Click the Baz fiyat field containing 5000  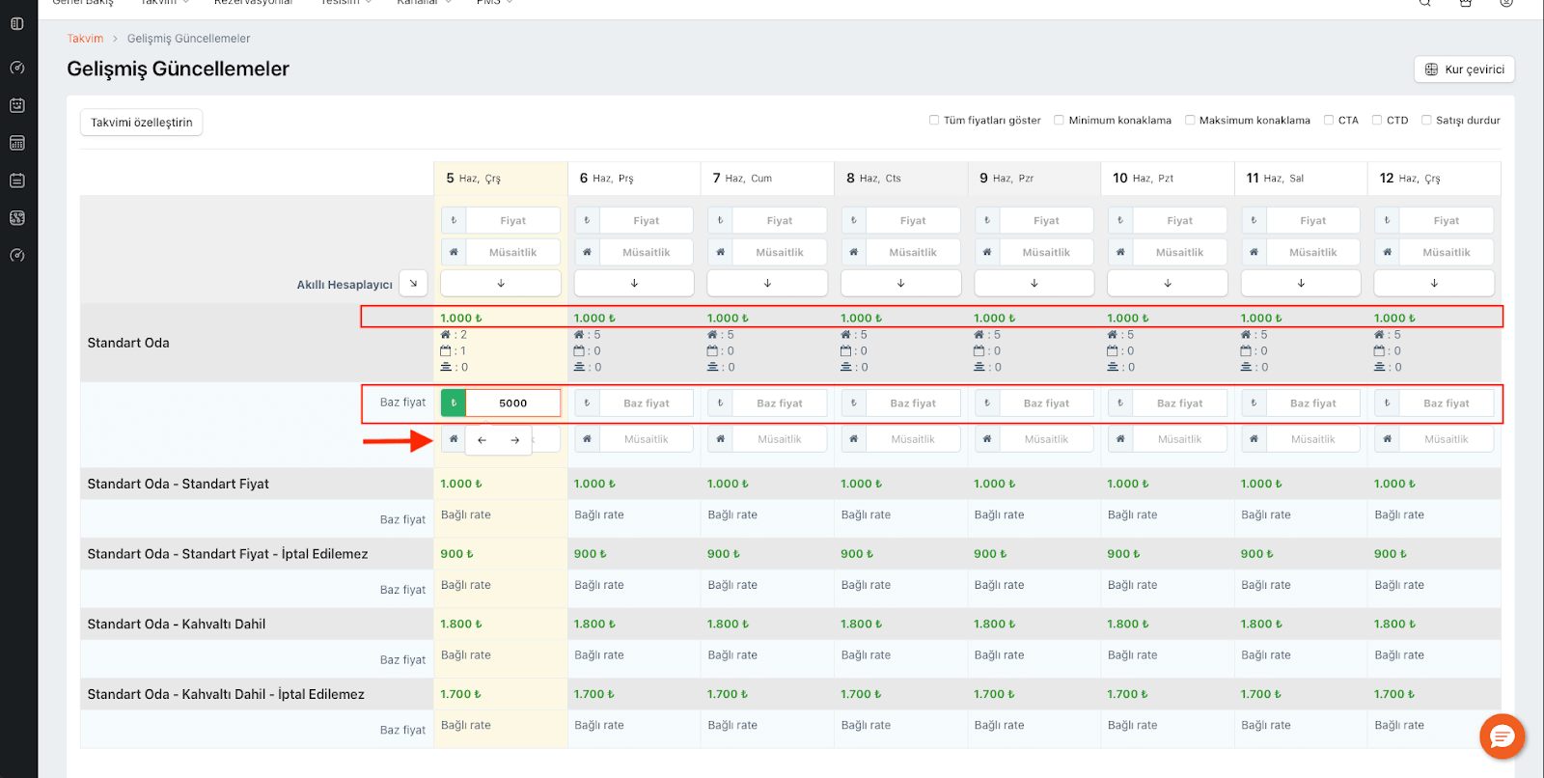point(512,403)
